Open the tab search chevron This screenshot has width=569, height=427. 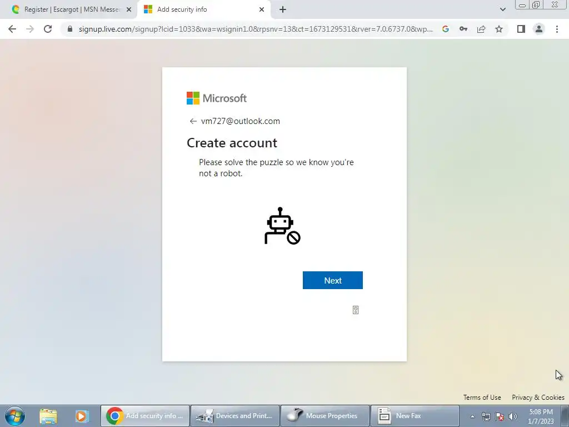point(502,9)
